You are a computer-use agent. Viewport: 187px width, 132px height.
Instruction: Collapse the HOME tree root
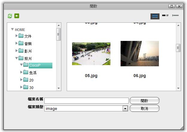click(12, 30)
